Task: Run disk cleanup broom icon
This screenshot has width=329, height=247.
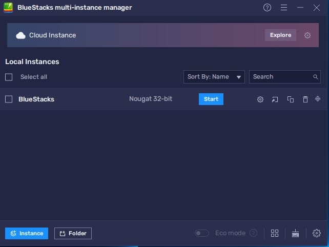Action: 295,233
